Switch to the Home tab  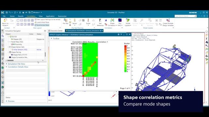(x=12, y=16)
